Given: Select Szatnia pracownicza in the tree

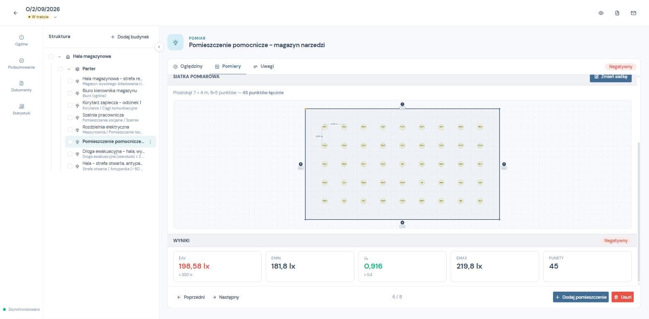Looking at the screenshot, I should pos(110,117).
